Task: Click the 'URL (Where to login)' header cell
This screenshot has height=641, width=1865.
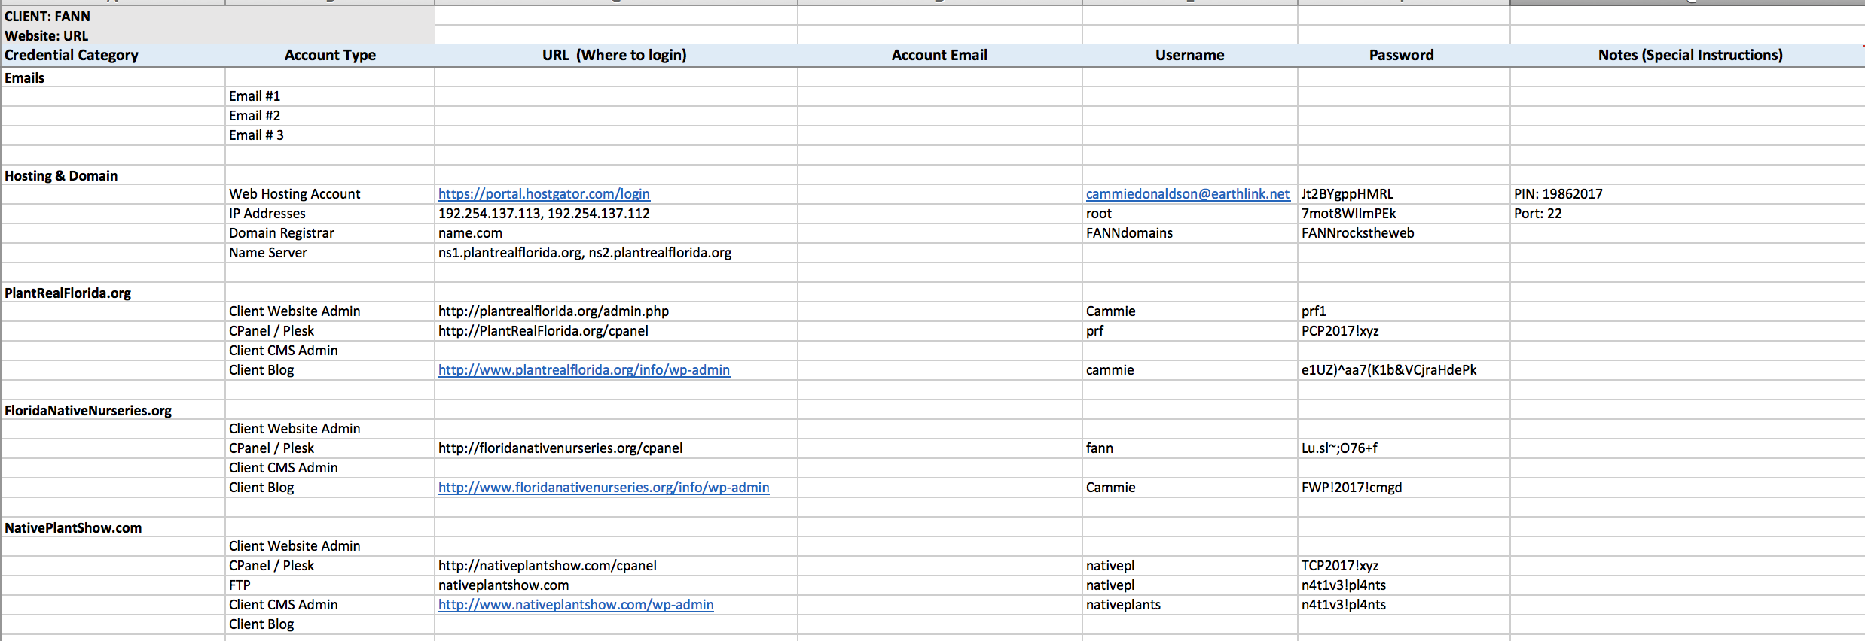Action: click(615, 56)
